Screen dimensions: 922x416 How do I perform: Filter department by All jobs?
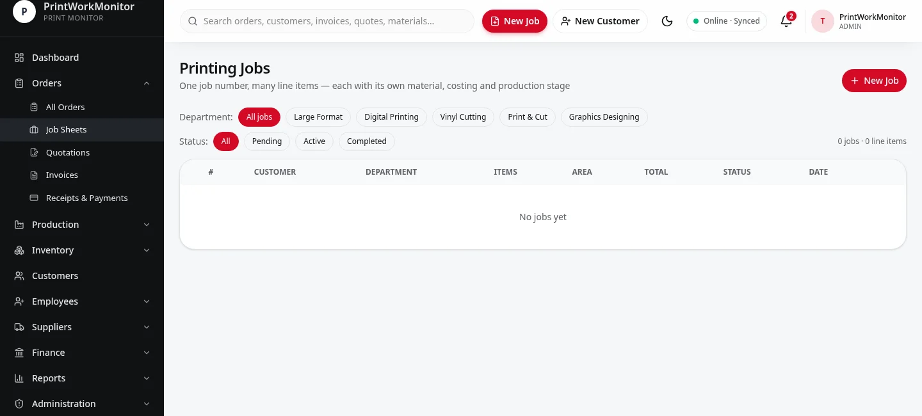(259, 117)
